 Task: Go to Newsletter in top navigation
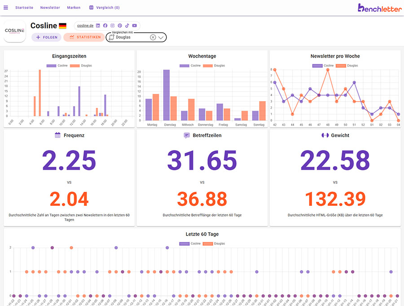click(50, 8)
